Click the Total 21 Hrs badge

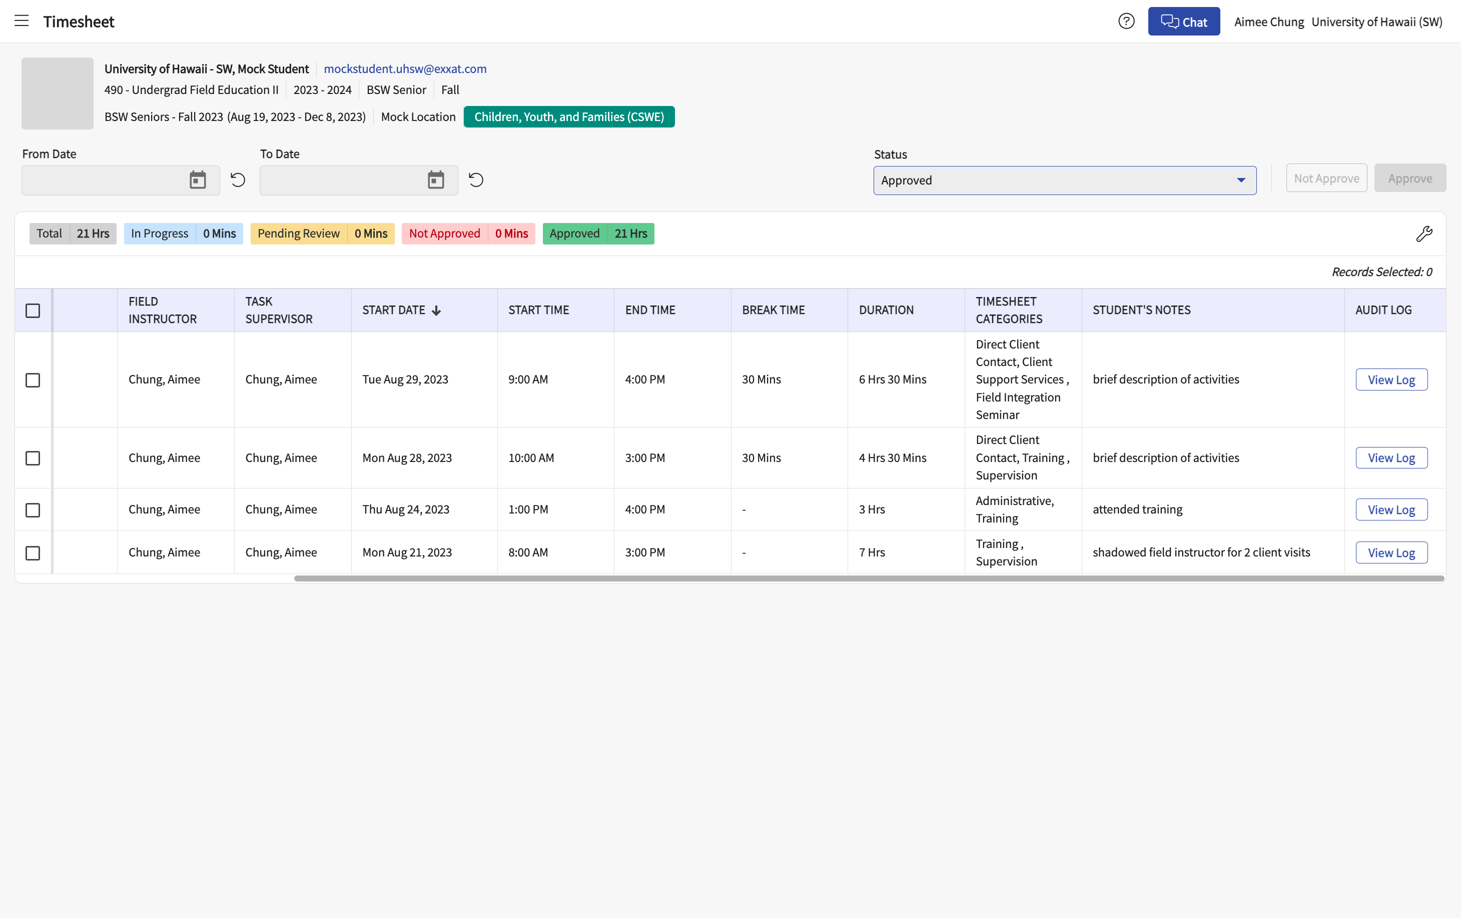[73, 233]
